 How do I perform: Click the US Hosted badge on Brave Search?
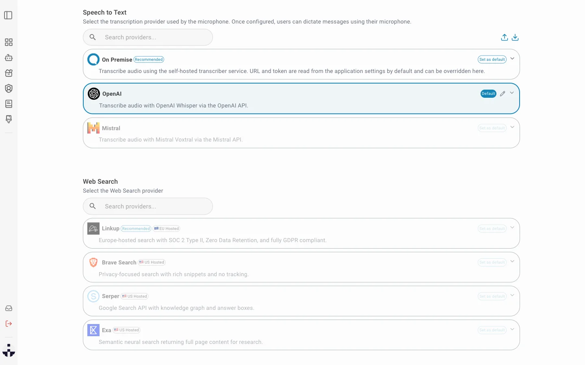tap(152, 262)
